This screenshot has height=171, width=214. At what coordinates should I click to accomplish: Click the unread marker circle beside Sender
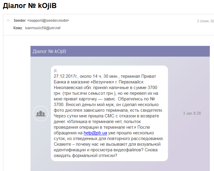(x=8, y=21)
